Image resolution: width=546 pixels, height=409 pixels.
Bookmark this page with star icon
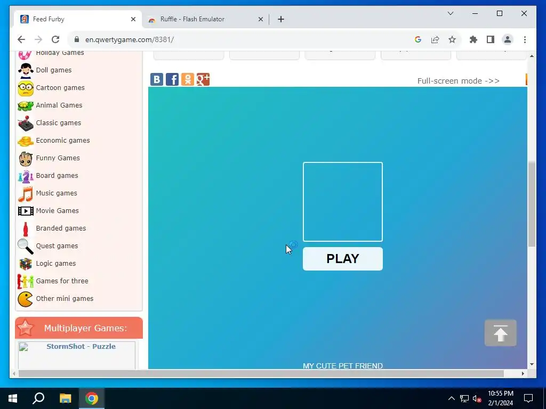[x=452, y=39]
